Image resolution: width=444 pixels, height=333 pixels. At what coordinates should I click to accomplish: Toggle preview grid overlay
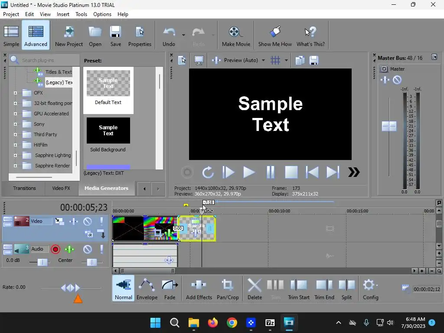tap(275, 60)
